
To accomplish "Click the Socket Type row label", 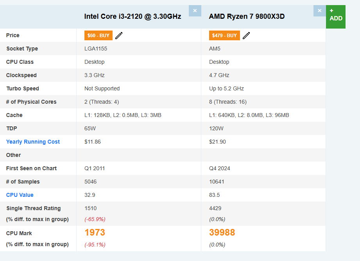I will (x=22, y=49).
